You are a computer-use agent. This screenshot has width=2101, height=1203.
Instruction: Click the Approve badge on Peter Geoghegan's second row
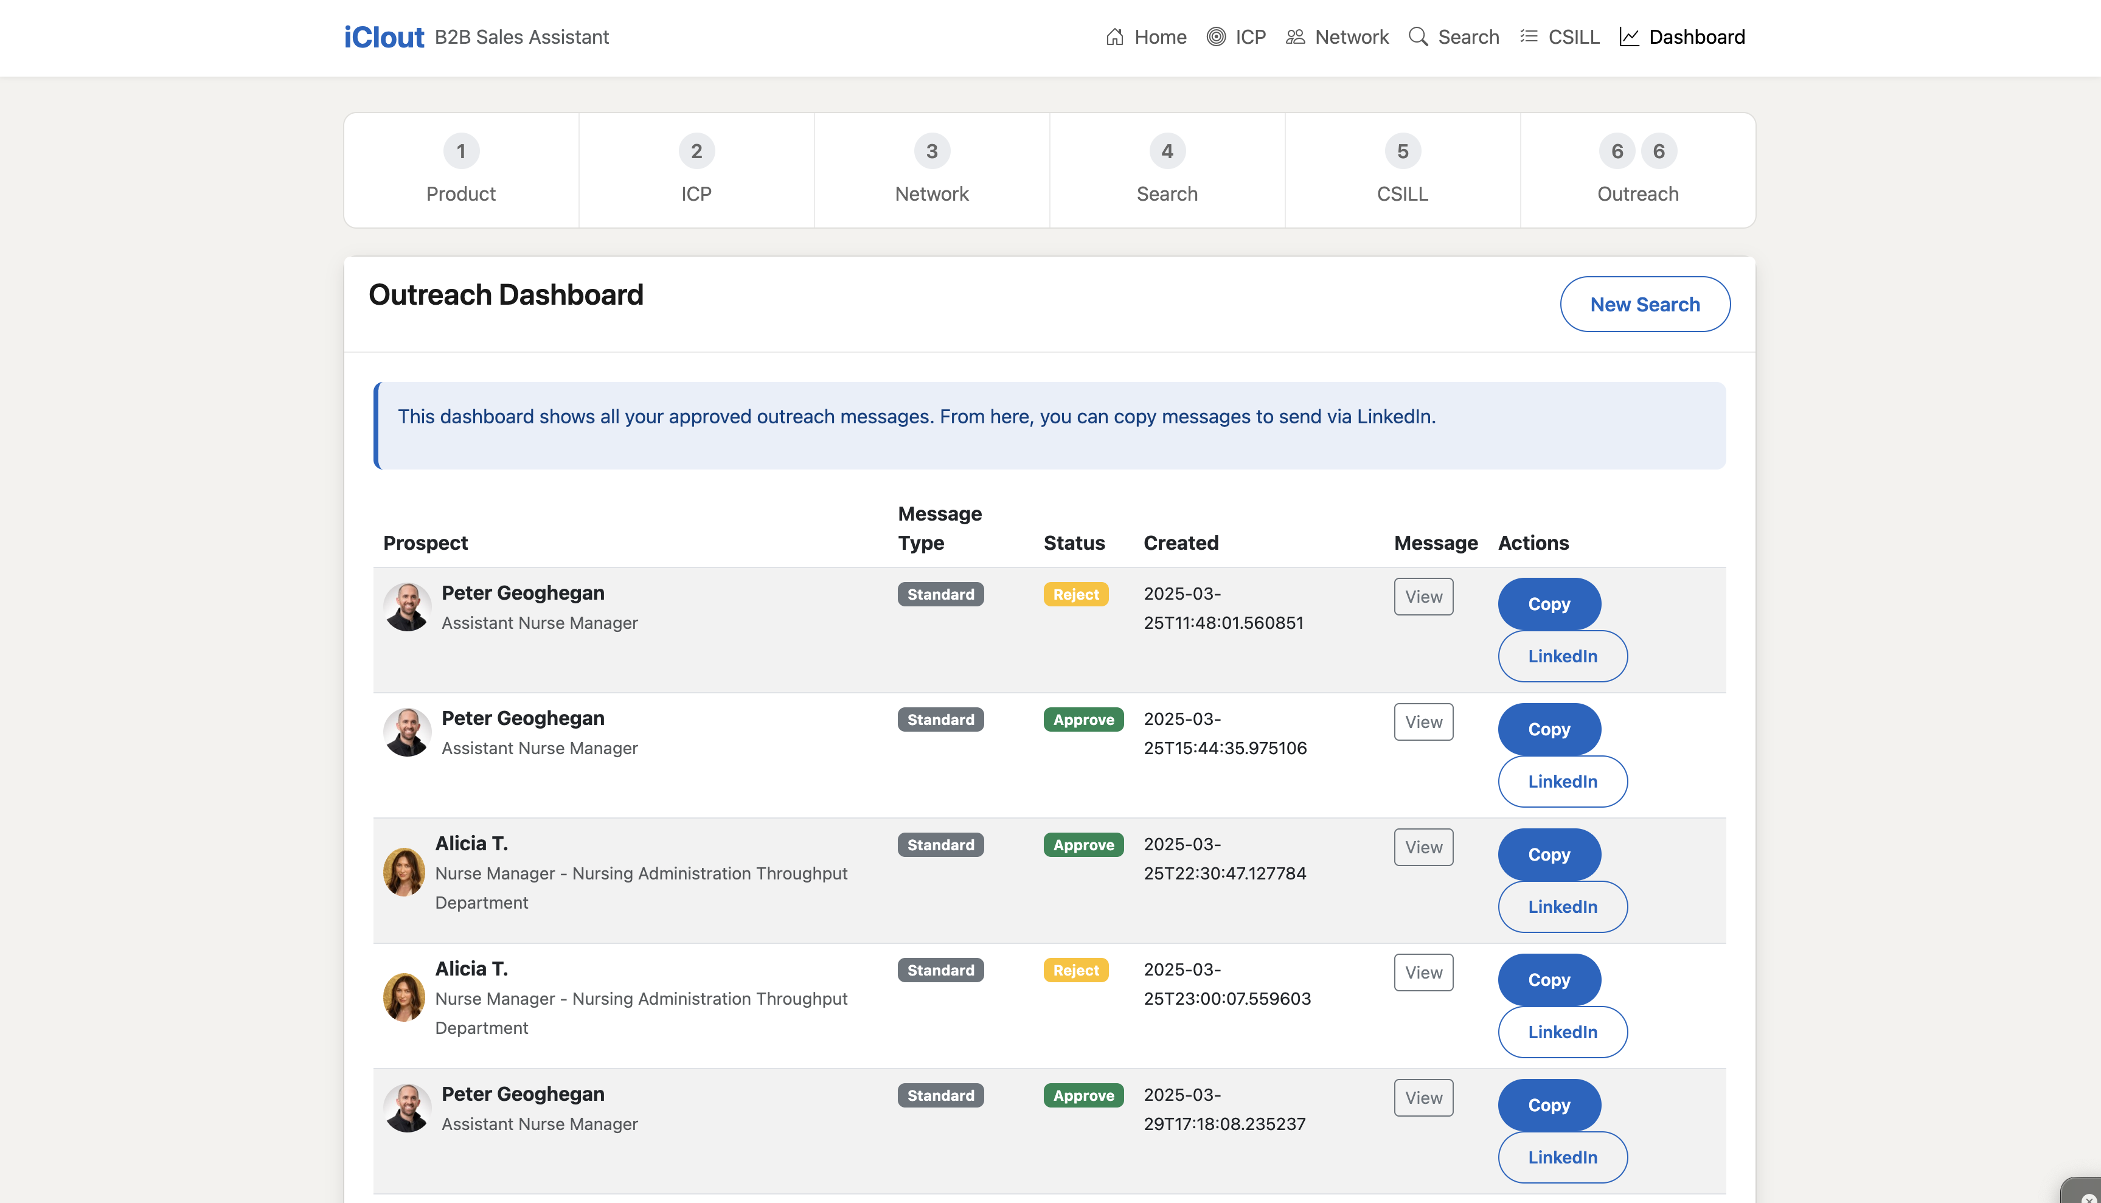(1082, 719)
